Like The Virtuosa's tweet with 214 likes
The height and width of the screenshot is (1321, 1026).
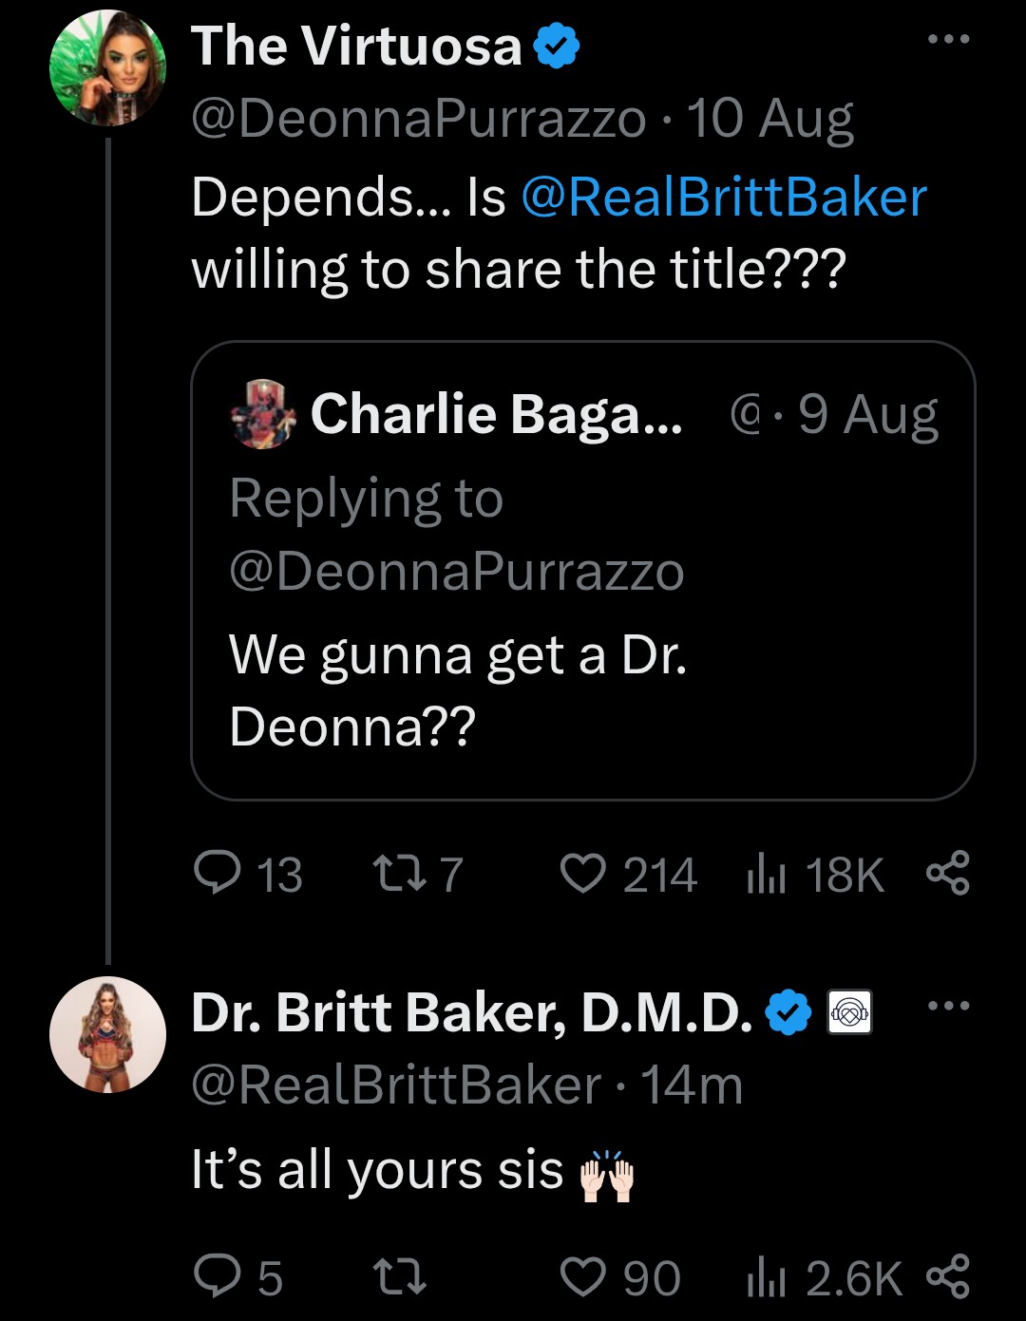point(581,874)
